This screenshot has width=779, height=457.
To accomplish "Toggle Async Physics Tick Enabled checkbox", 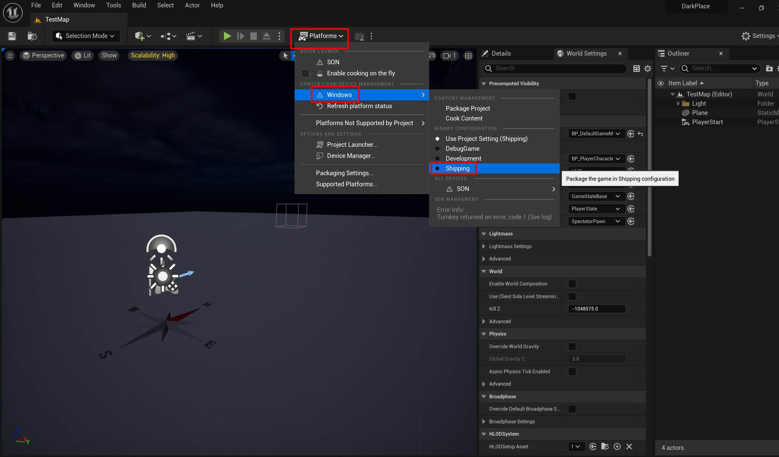I will [572, 372].
